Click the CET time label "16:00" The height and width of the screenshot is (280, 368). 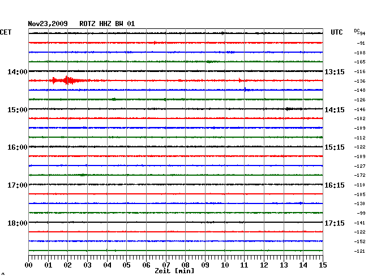point(18,147)
